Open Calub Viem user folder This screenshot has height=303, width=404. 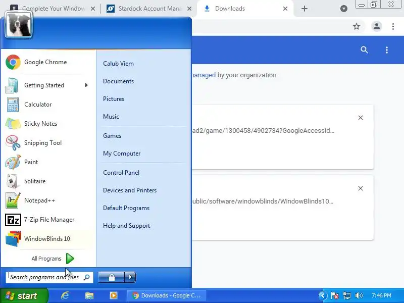[118, 64]
